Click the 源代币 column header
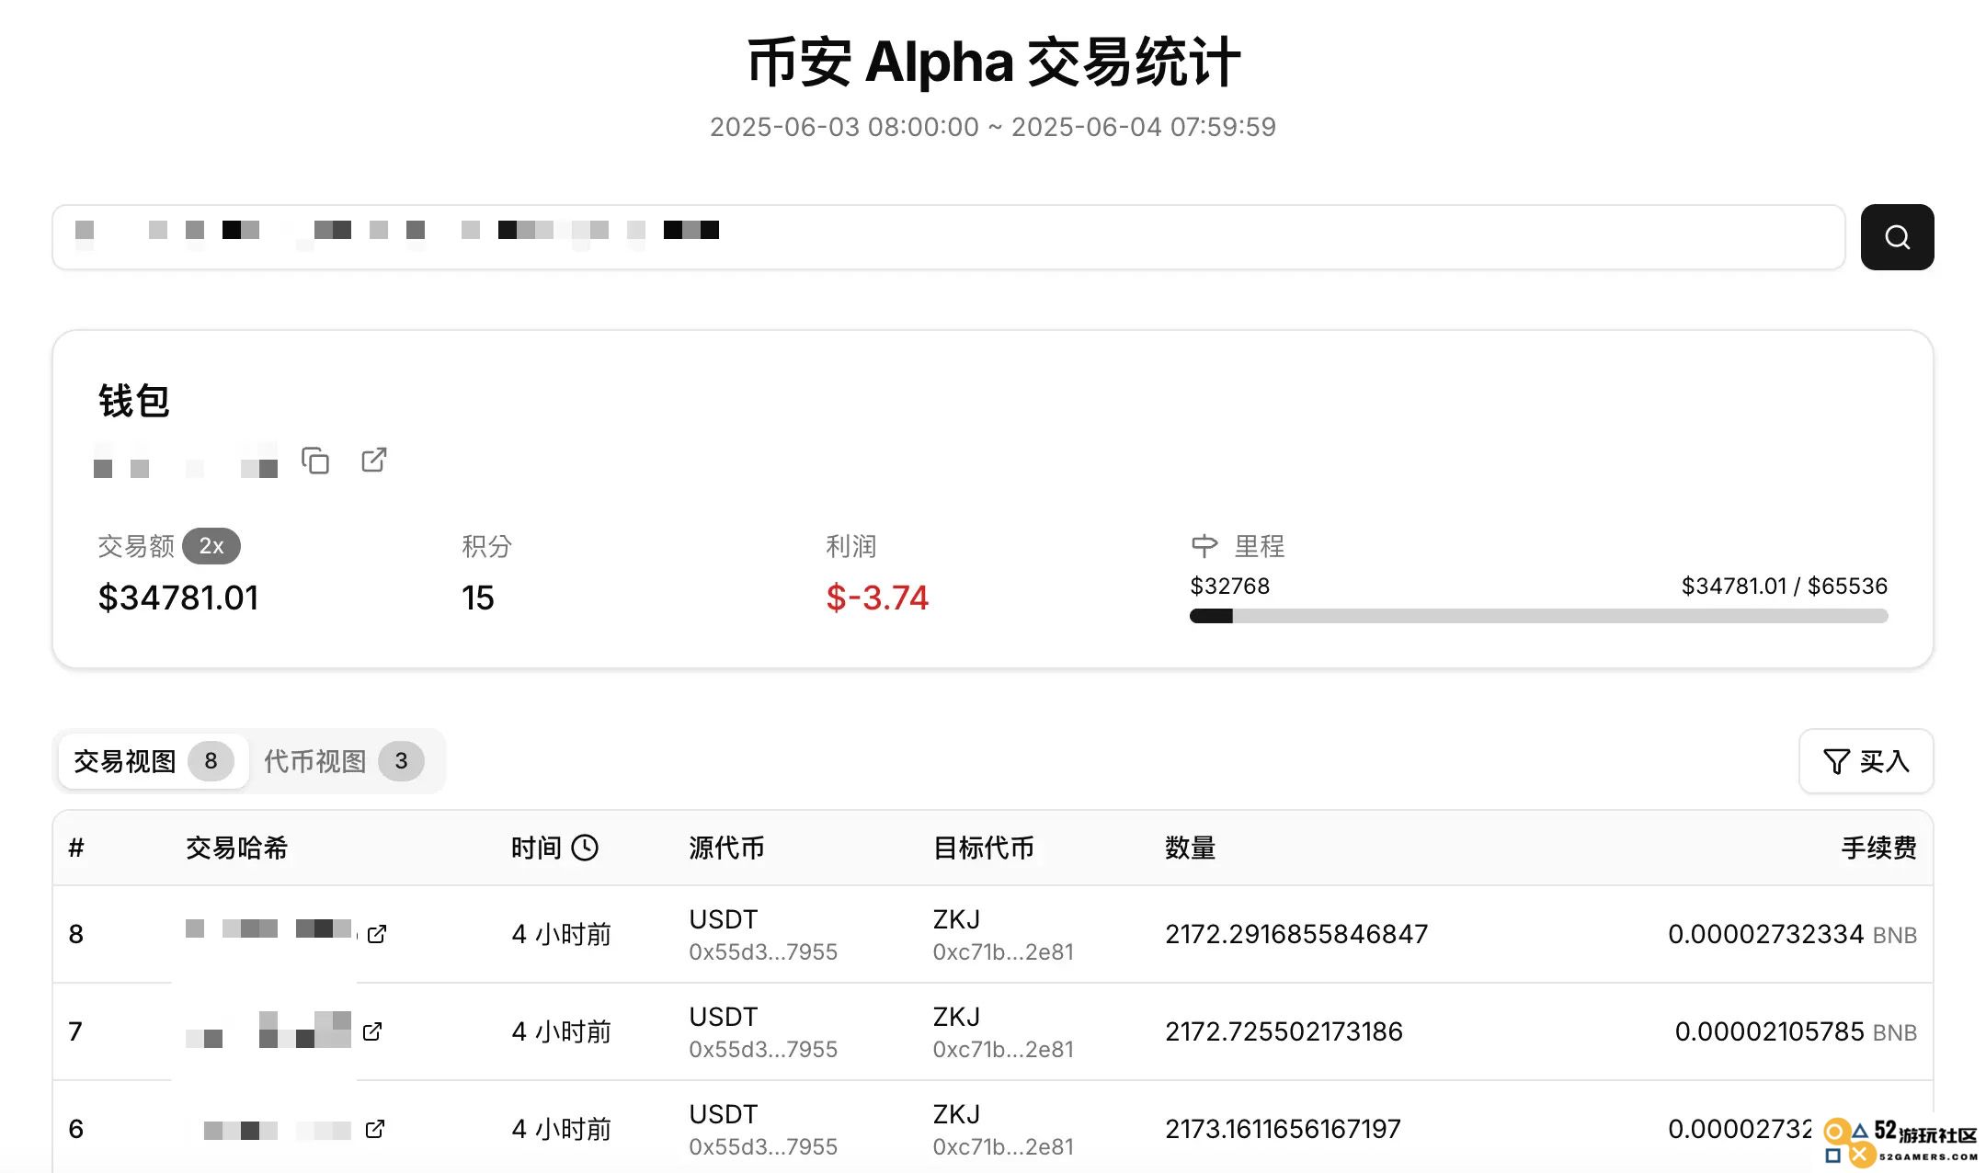This screenshot has height=1173, width=1986. coord(726,848)
